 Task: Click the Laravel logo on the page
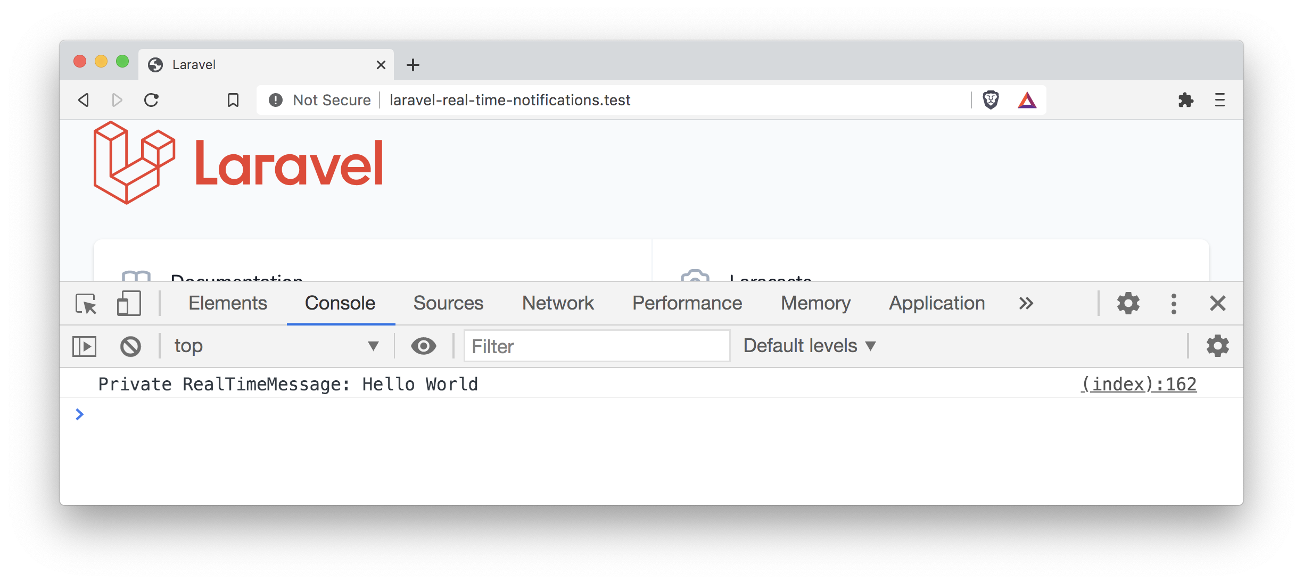point(238,163)
